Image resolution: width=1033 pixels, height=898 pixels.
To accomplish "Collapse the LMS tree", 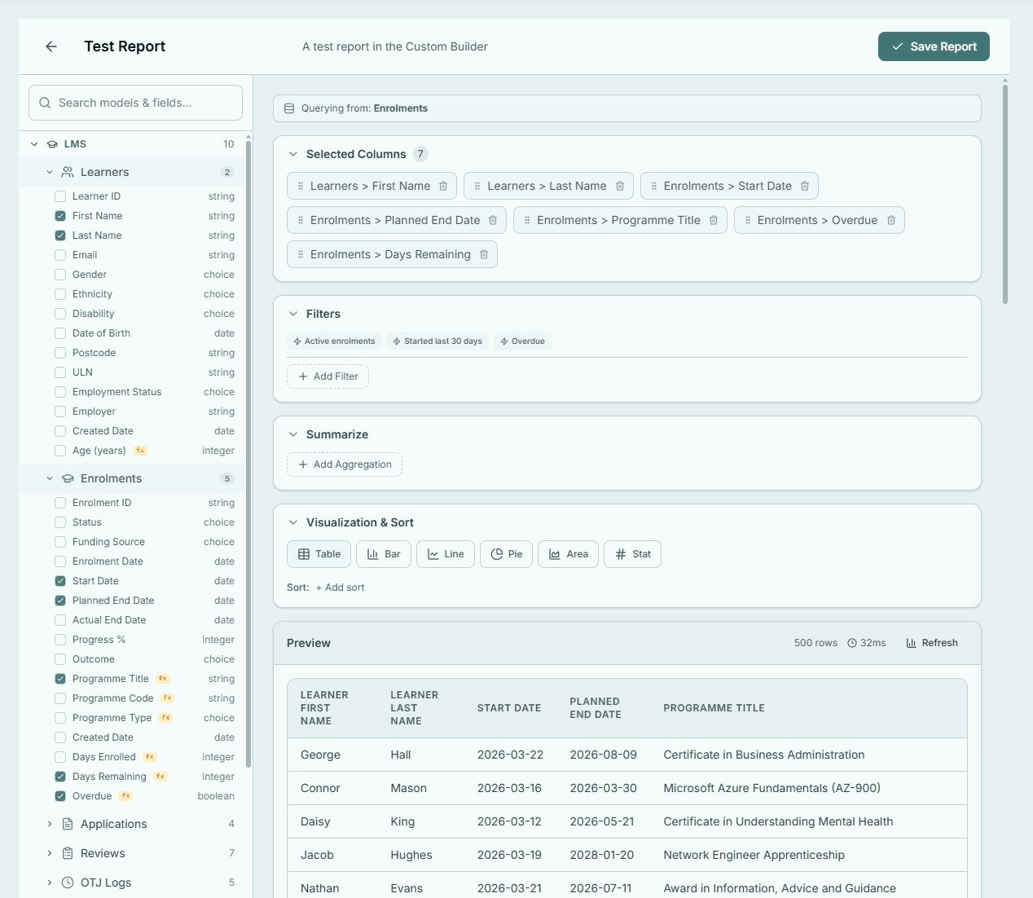I will coord(33,143).
